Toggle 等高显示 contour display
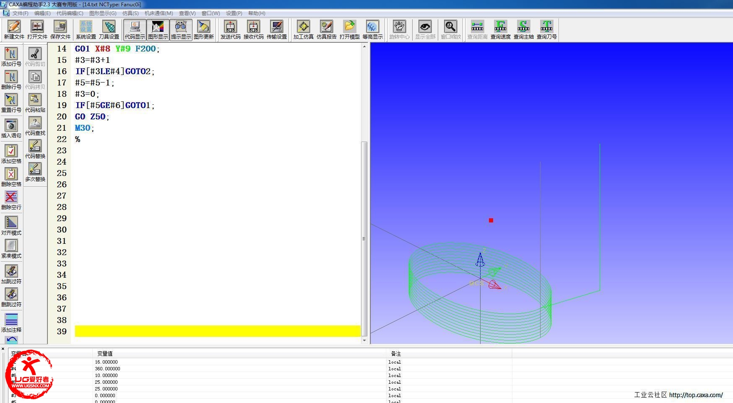Image resolution: width=733 pixels, height=403 pixels. click(372, 30)
